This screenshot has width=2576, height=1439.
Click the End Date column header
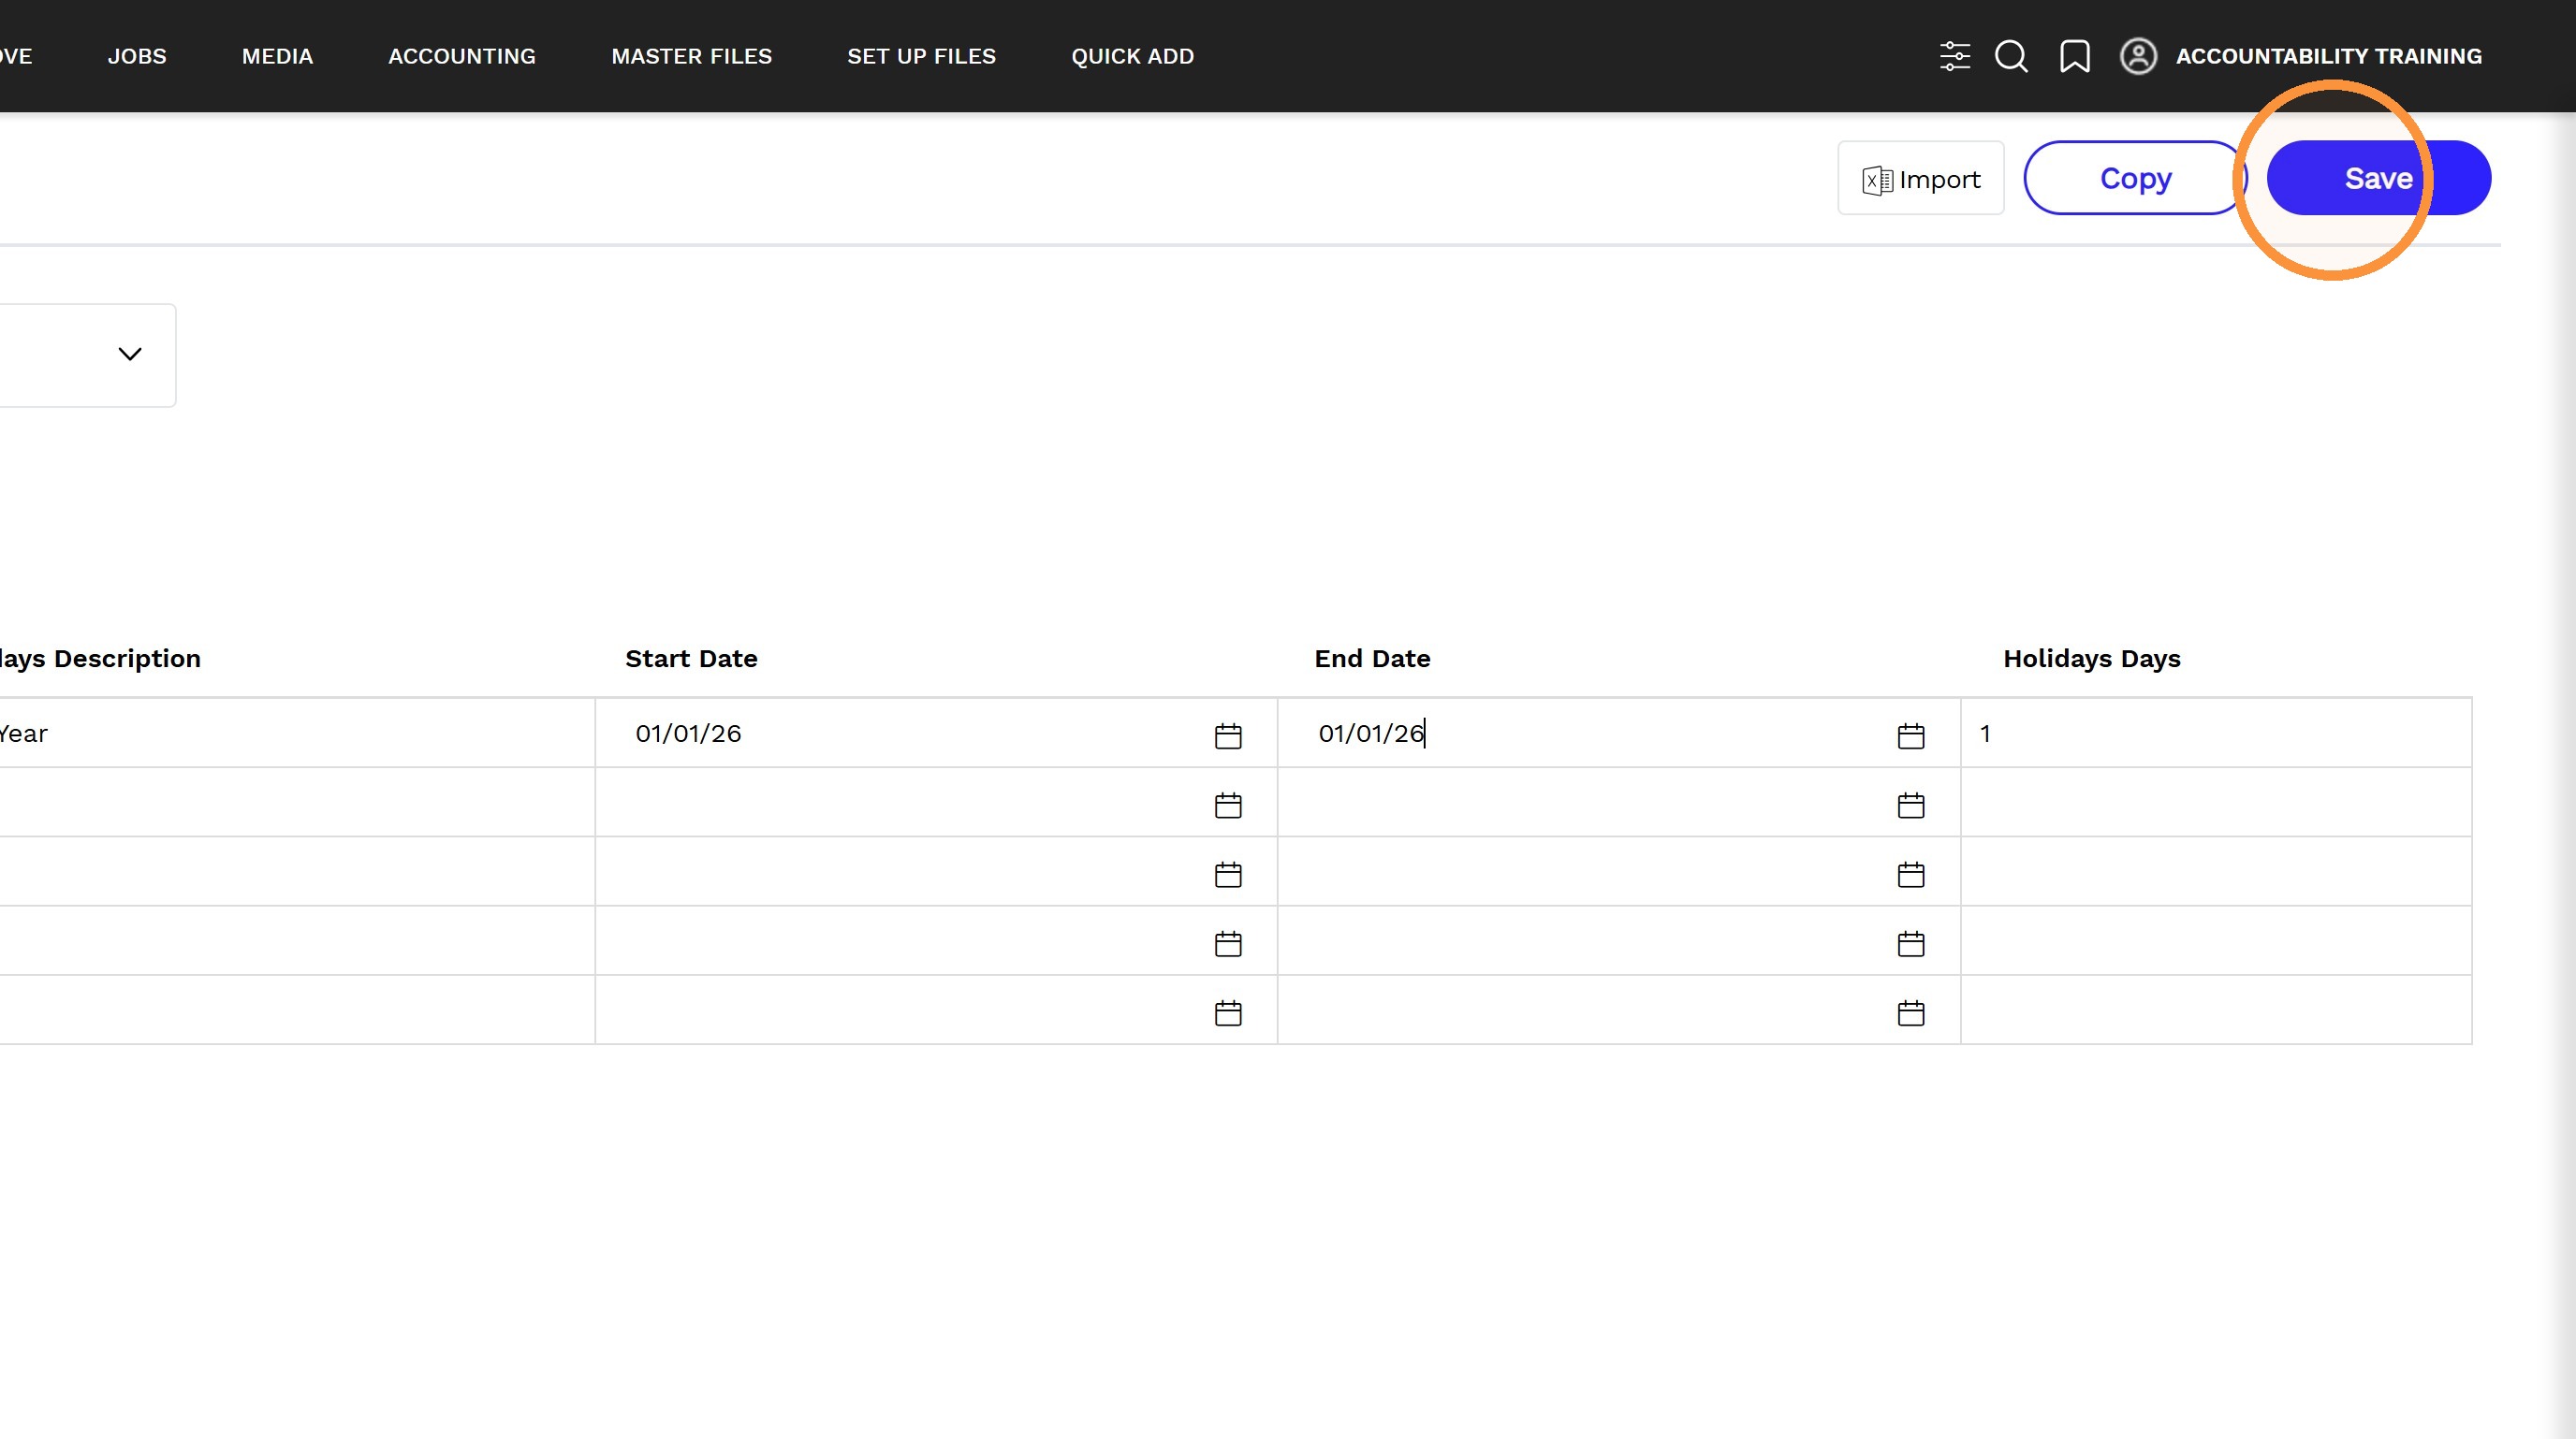[x=1372, y=659]
